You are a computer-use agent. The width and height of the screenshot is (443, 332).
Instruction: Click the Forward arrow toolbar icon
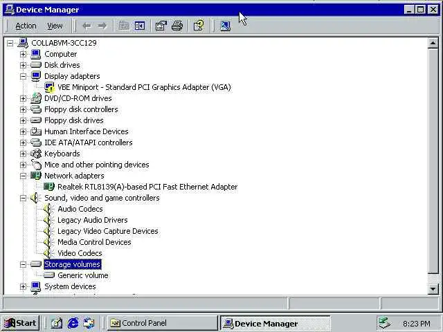pos(102,26)
